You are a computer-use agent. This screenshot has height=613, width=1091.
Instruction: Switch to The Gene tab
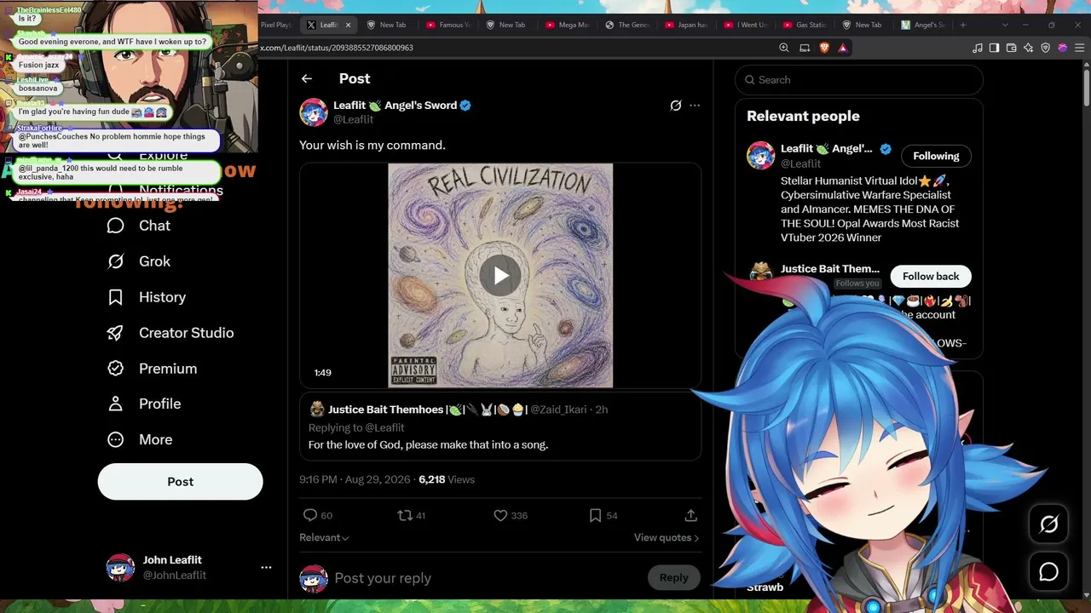pos(626,25)
